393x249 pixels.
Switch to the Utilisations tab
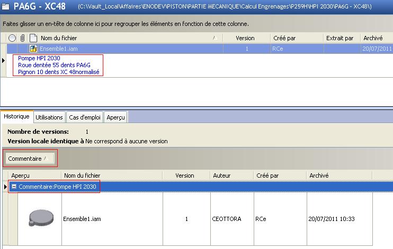pos(49,117)
